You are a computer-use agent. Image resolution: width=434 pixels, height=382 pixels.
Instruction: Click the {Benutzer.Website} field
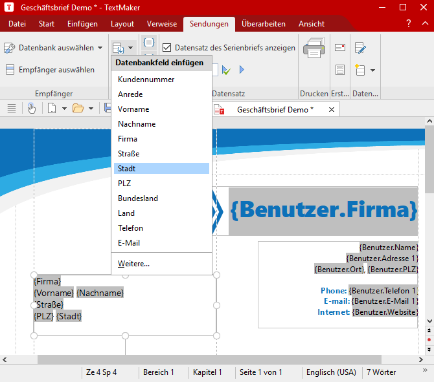coord(385,312)
